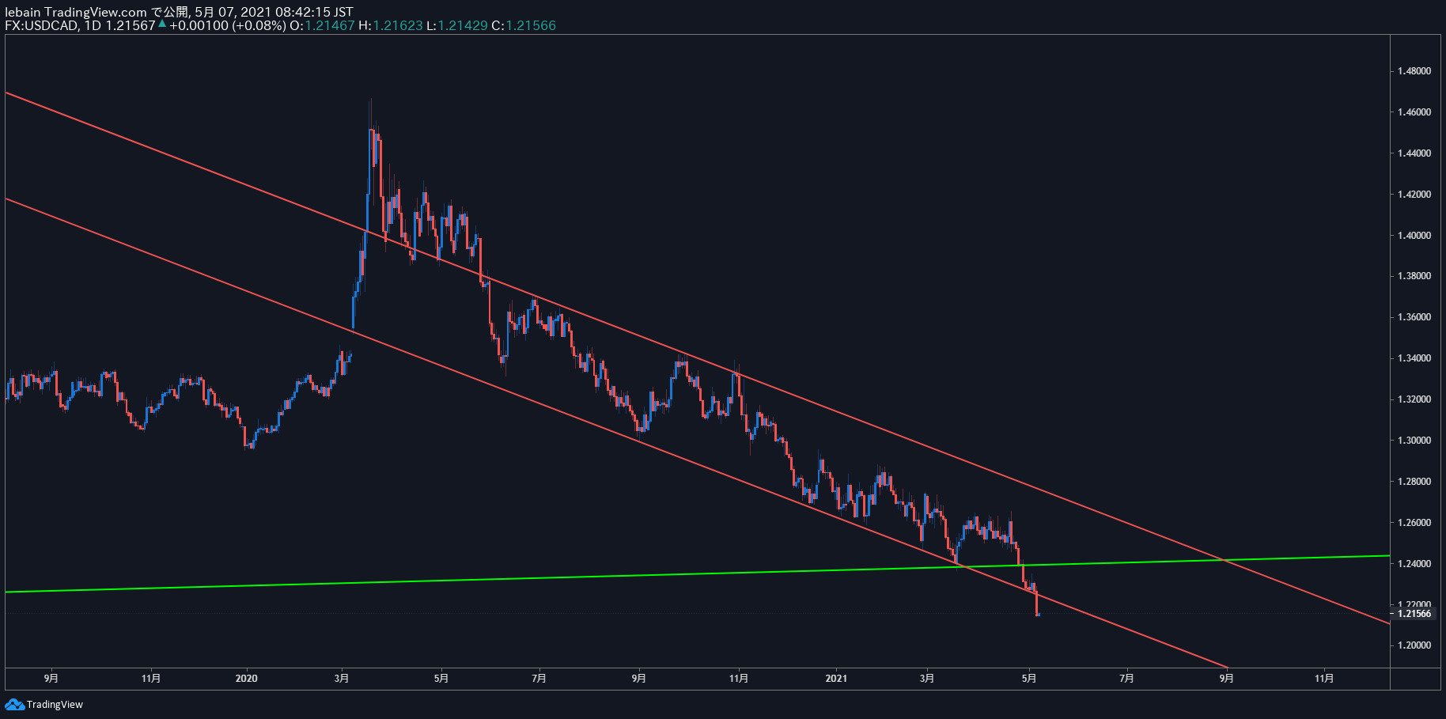Image resolution: width=1446 pixels, height=719 pixels.
Task: Click the +0.00100 (+0.08%) change text
Action: click(x=228, y=25)
